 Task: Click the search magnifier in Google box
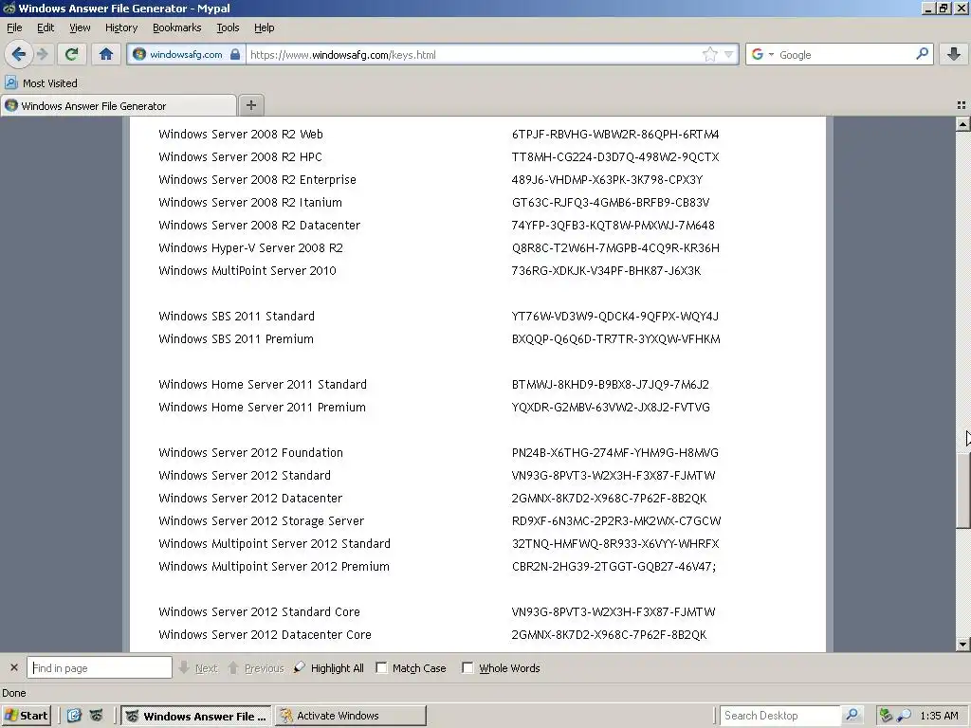[x=922, y=54]
